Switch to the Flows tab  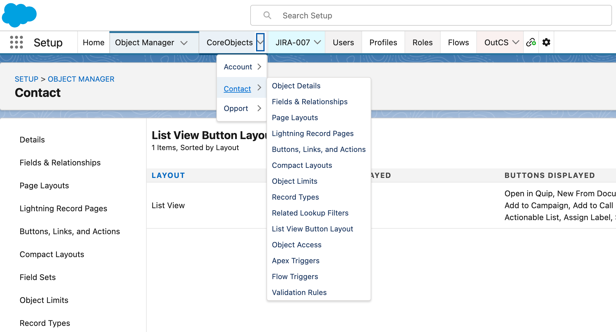click(458, 42)
